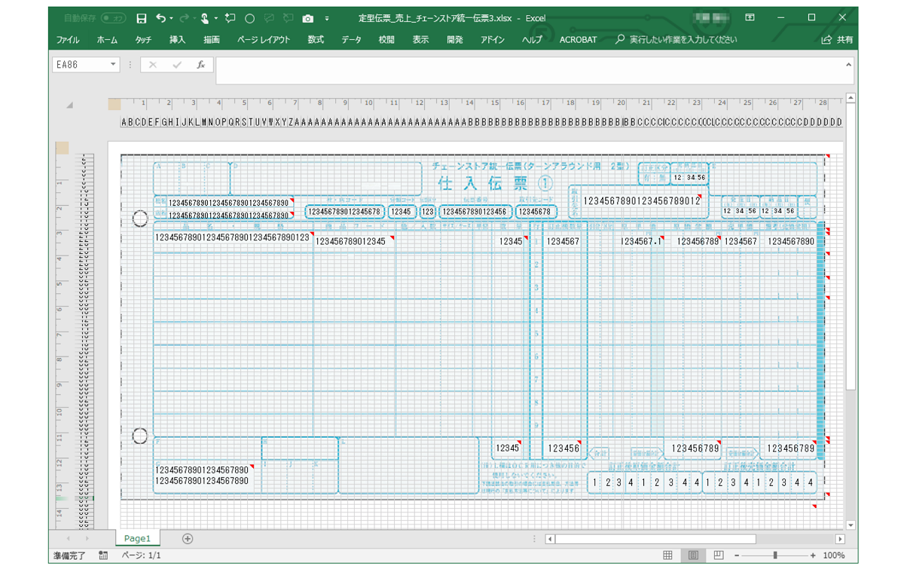Click the 共有 share button
904x578 pixels.
pos(838,40)
